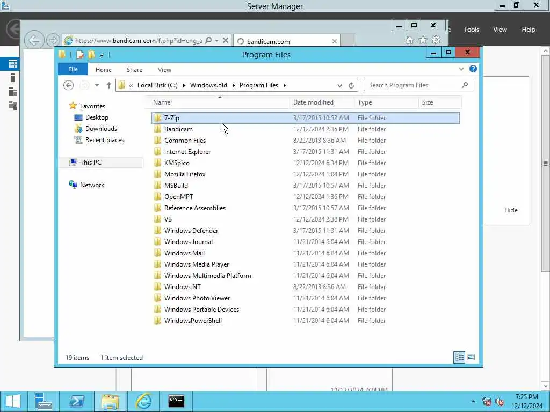Open the Share ribbon tab
Image resolution: width=550 pixels, height=412 pixels.
click(134, 70)
